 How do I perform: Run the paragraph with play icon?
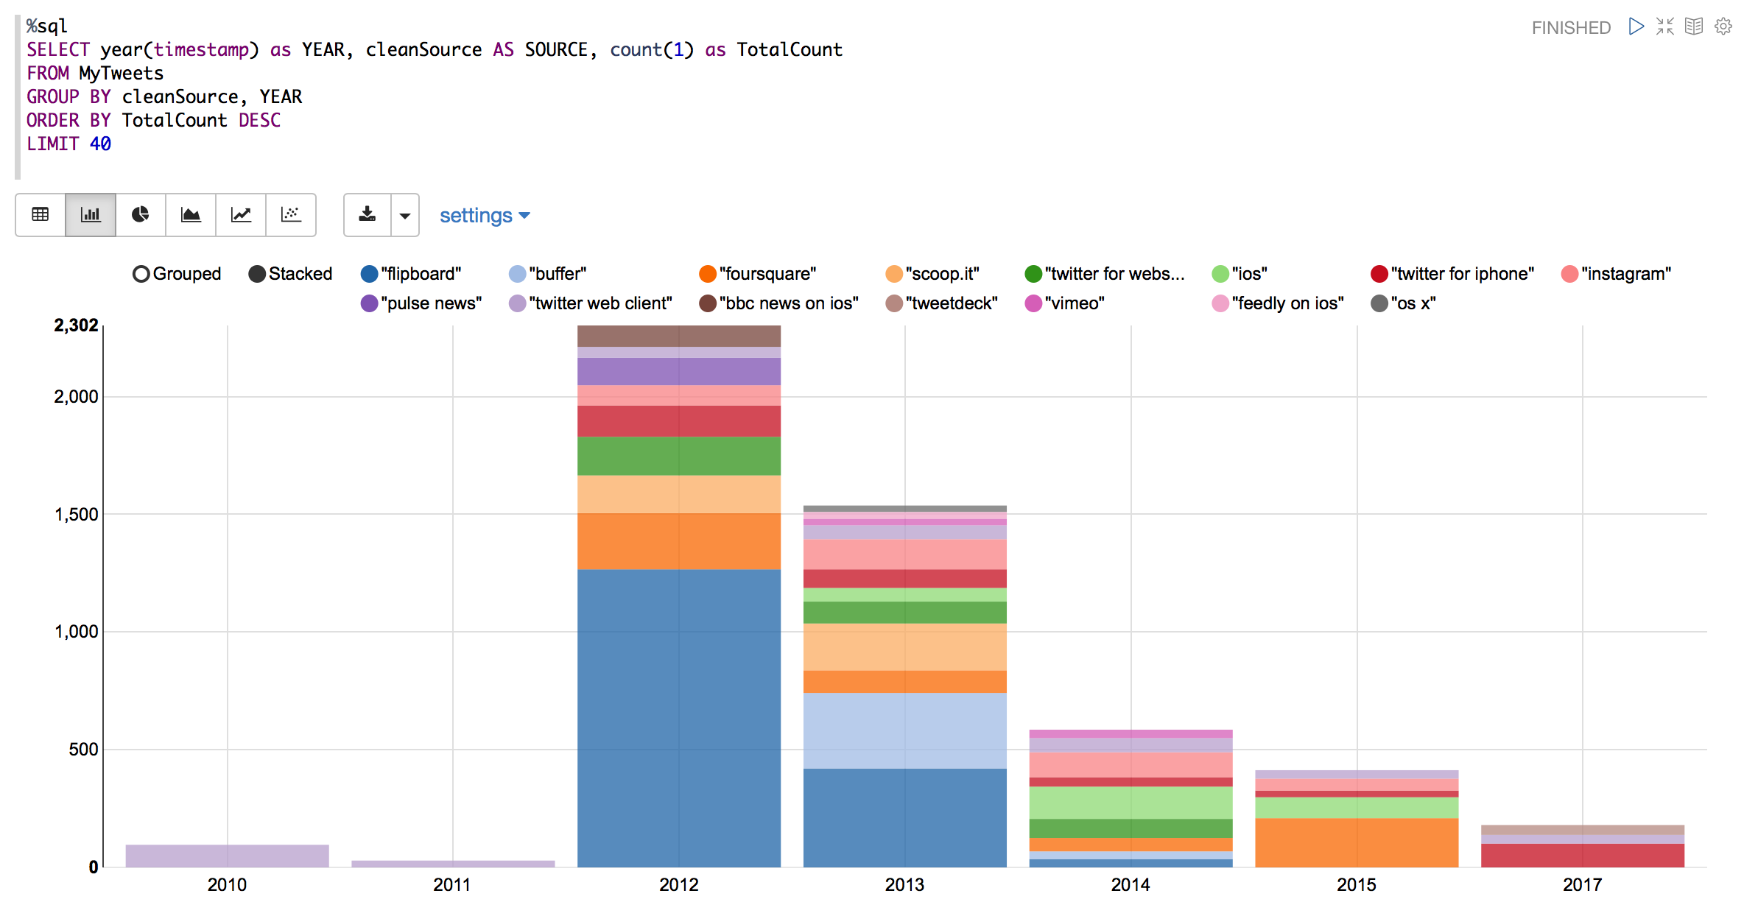pos(1636,27)
